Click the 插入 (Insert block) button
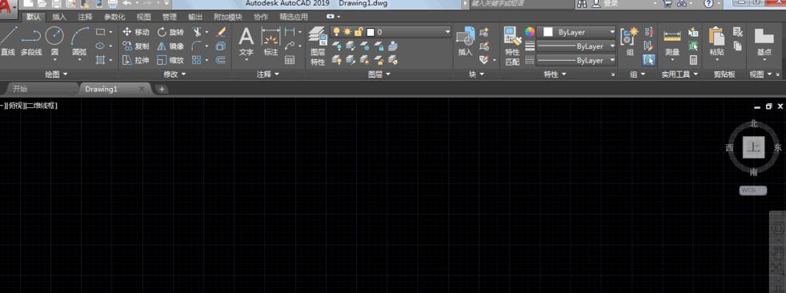The width and height of the screenshot is (786, 293). click(465, 41)
